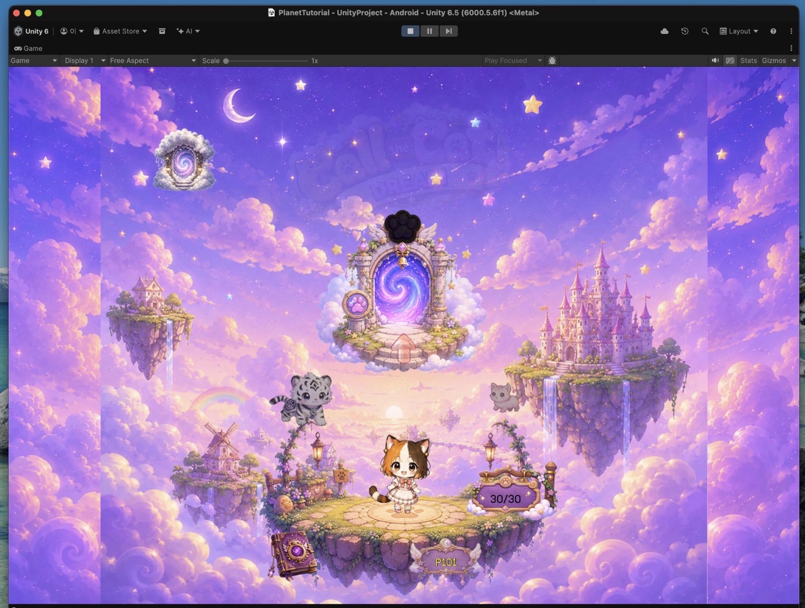Image resolution: width=805 pixels, height=608 pixels.
Task: Open the Package Manager box icon
Action: pyautogui.click(x=162, y=31)
